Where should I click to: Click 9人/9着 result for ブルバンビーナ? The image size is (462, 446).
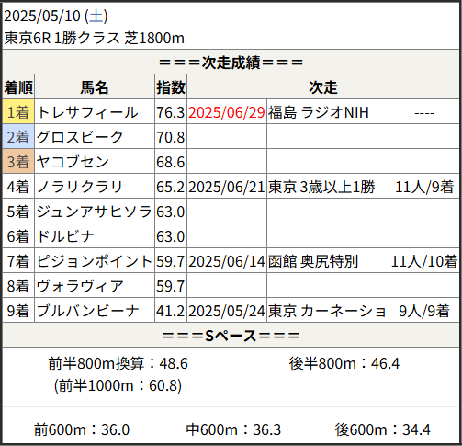tap(424, 311)
